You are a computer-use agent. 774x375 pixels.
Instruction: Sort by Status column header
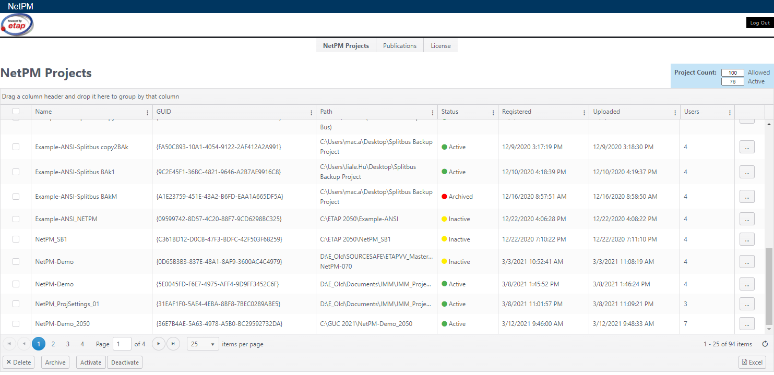point(450,112)
